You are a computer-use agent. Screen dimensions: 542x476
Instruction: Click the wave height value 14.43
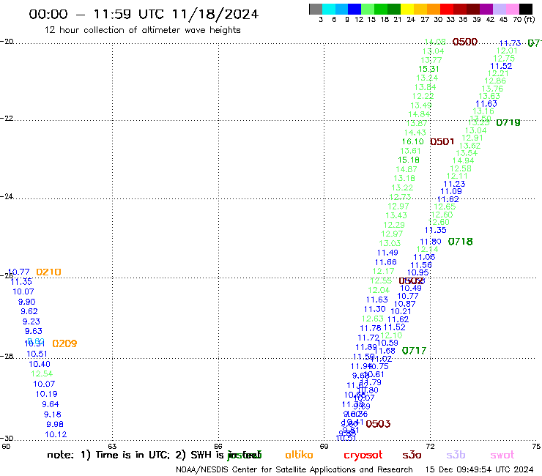tap(415, 133)
